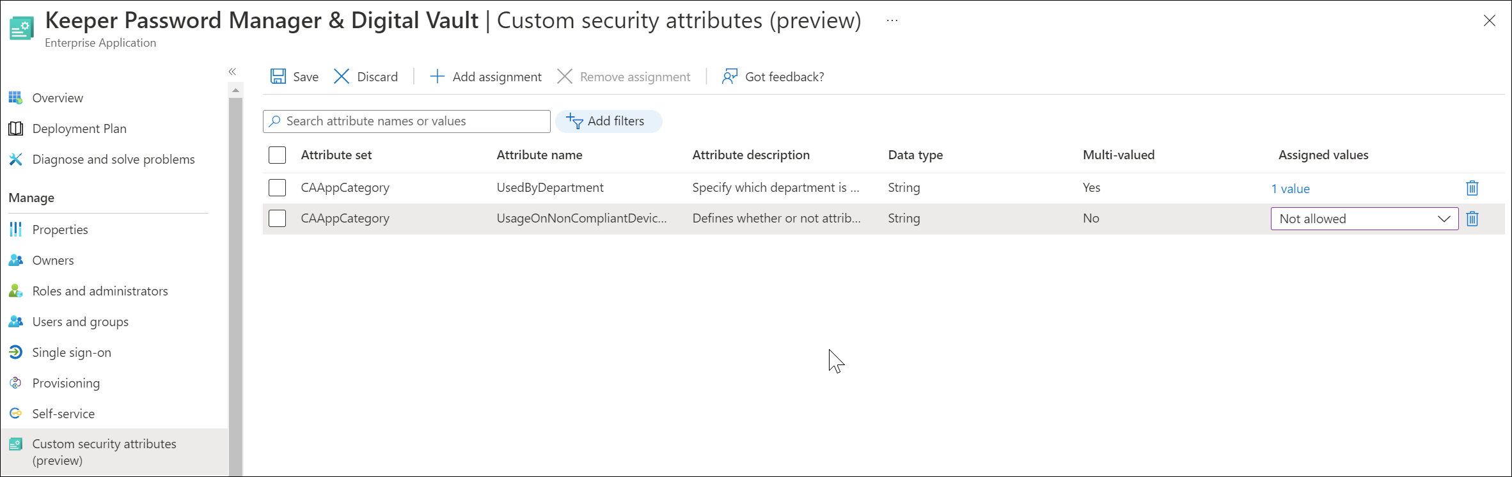Click the UsageOnNonCompliantDevic... name cell

581,218
